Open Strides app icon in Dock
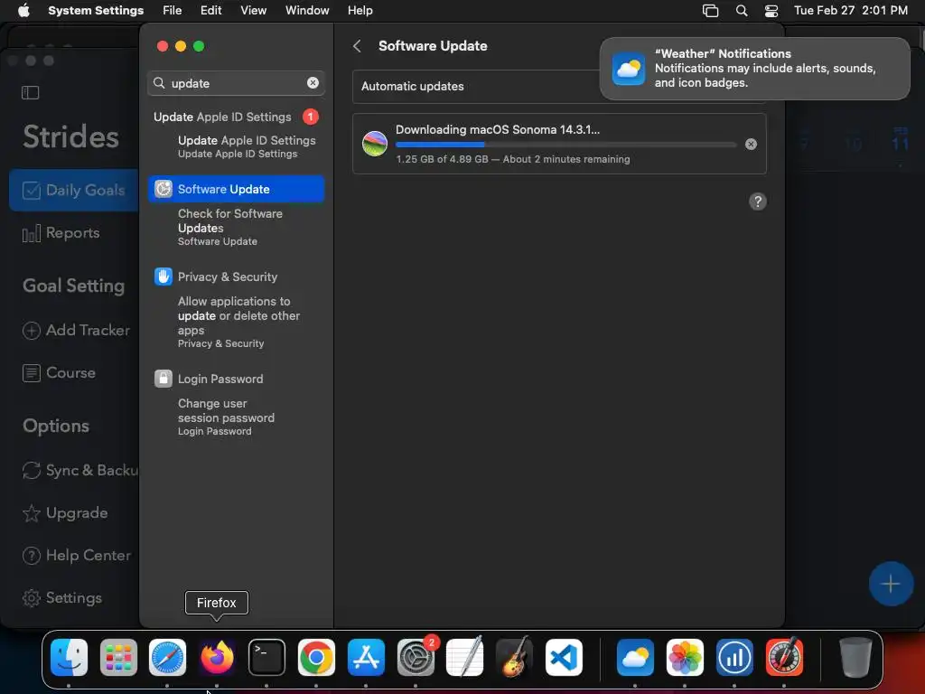 coord(734,657)
